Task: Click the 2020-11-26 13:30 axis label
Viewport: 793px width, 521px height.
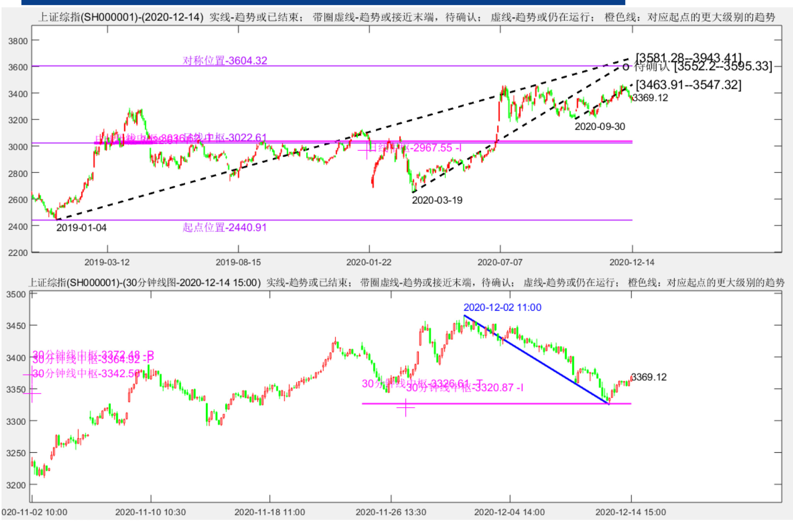Action: click(391, 512)
